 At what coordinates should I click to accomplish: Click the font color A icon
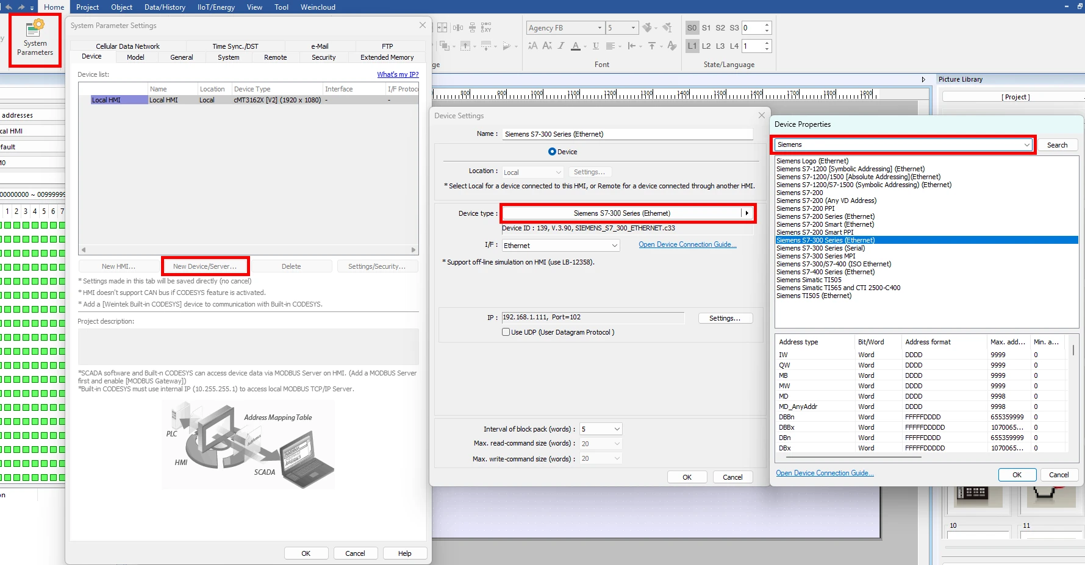click(576, 46)
